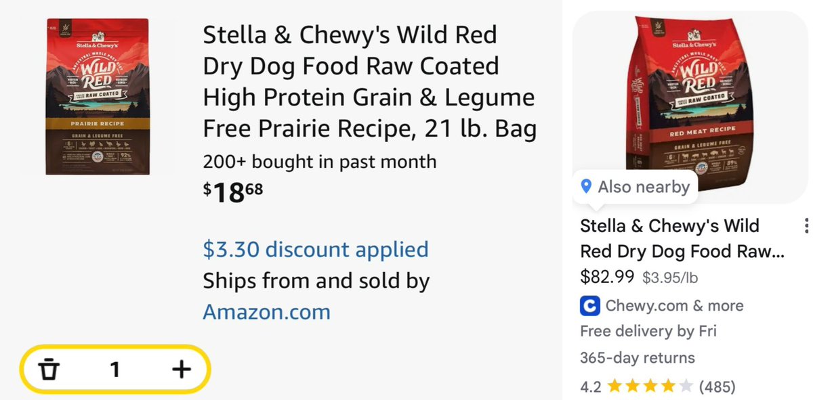This screenshot has width=813, height=400.
Task: Click Free delivery by Fri text
Action: [x=648, y=332]
